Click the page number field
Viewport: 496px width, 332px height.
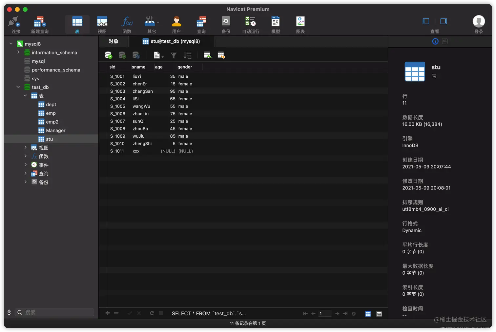tap(325, 314)
